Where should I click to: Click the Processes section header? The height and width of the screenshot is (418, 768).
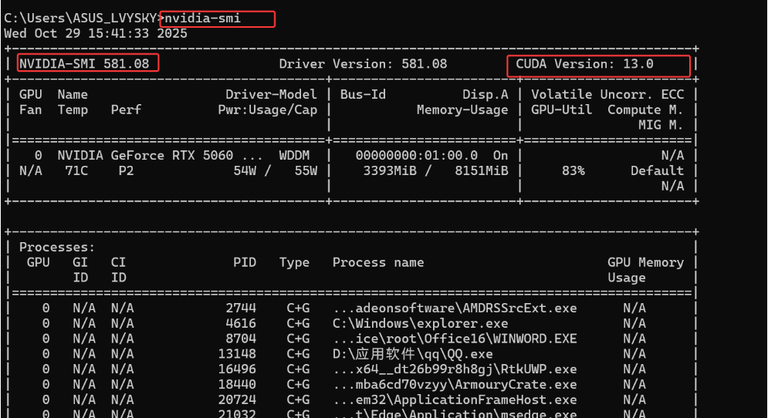point(57,247)
